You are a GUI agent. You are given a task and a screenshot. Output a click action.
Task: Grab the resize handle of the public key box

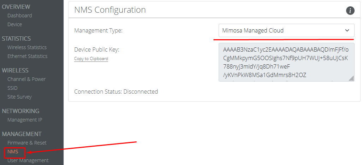(351, 78)
